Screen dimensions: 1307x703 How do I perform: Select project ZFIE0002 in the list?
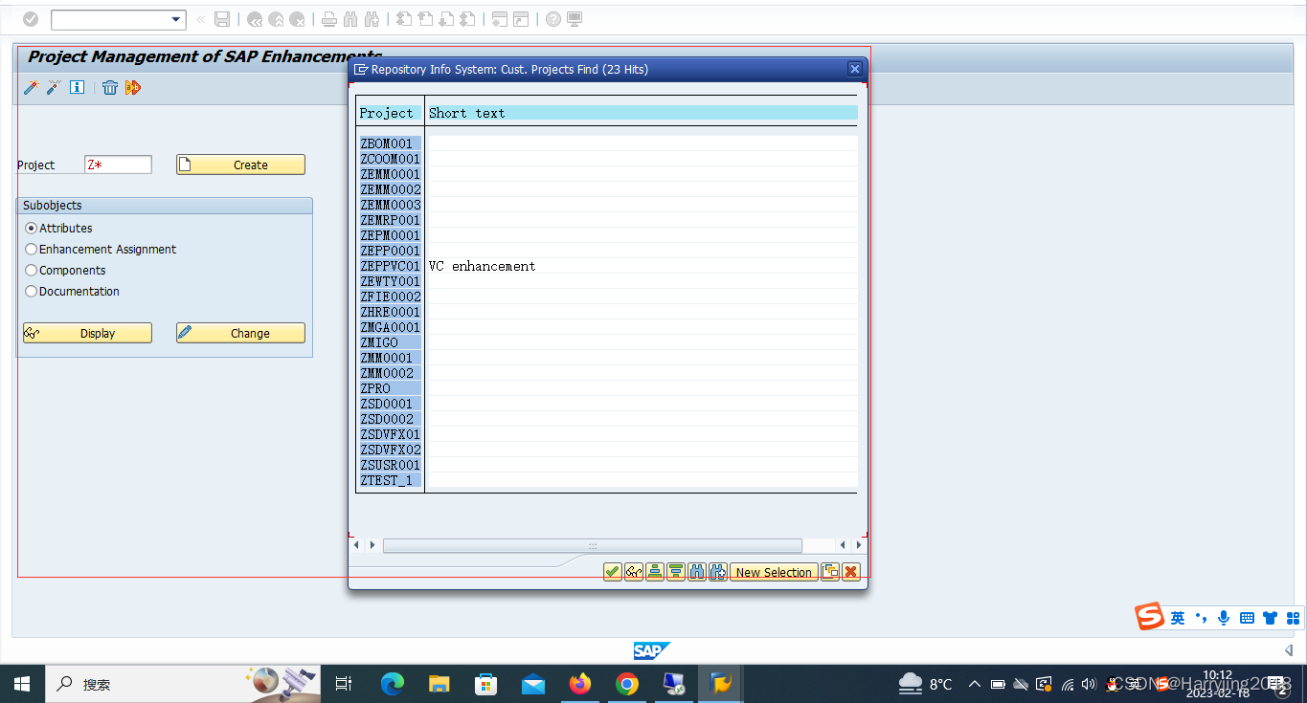point(391,297)
